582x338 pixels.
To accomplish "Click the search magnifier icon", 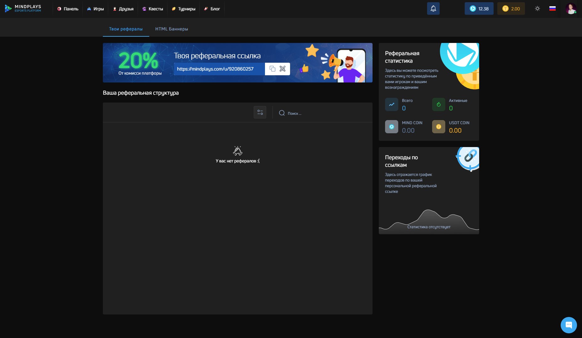I will point(282,113).
